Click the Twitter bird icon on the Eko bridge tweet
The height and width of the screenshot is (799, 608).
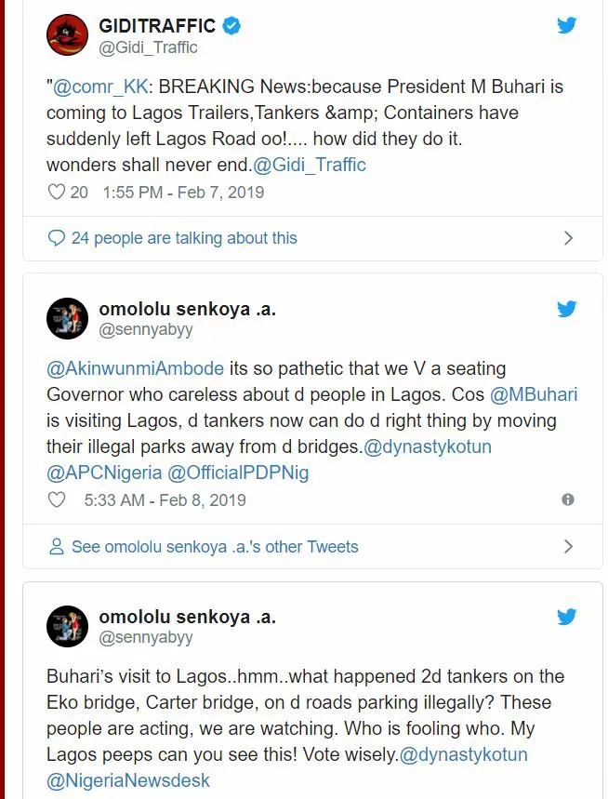pos(566,616)
